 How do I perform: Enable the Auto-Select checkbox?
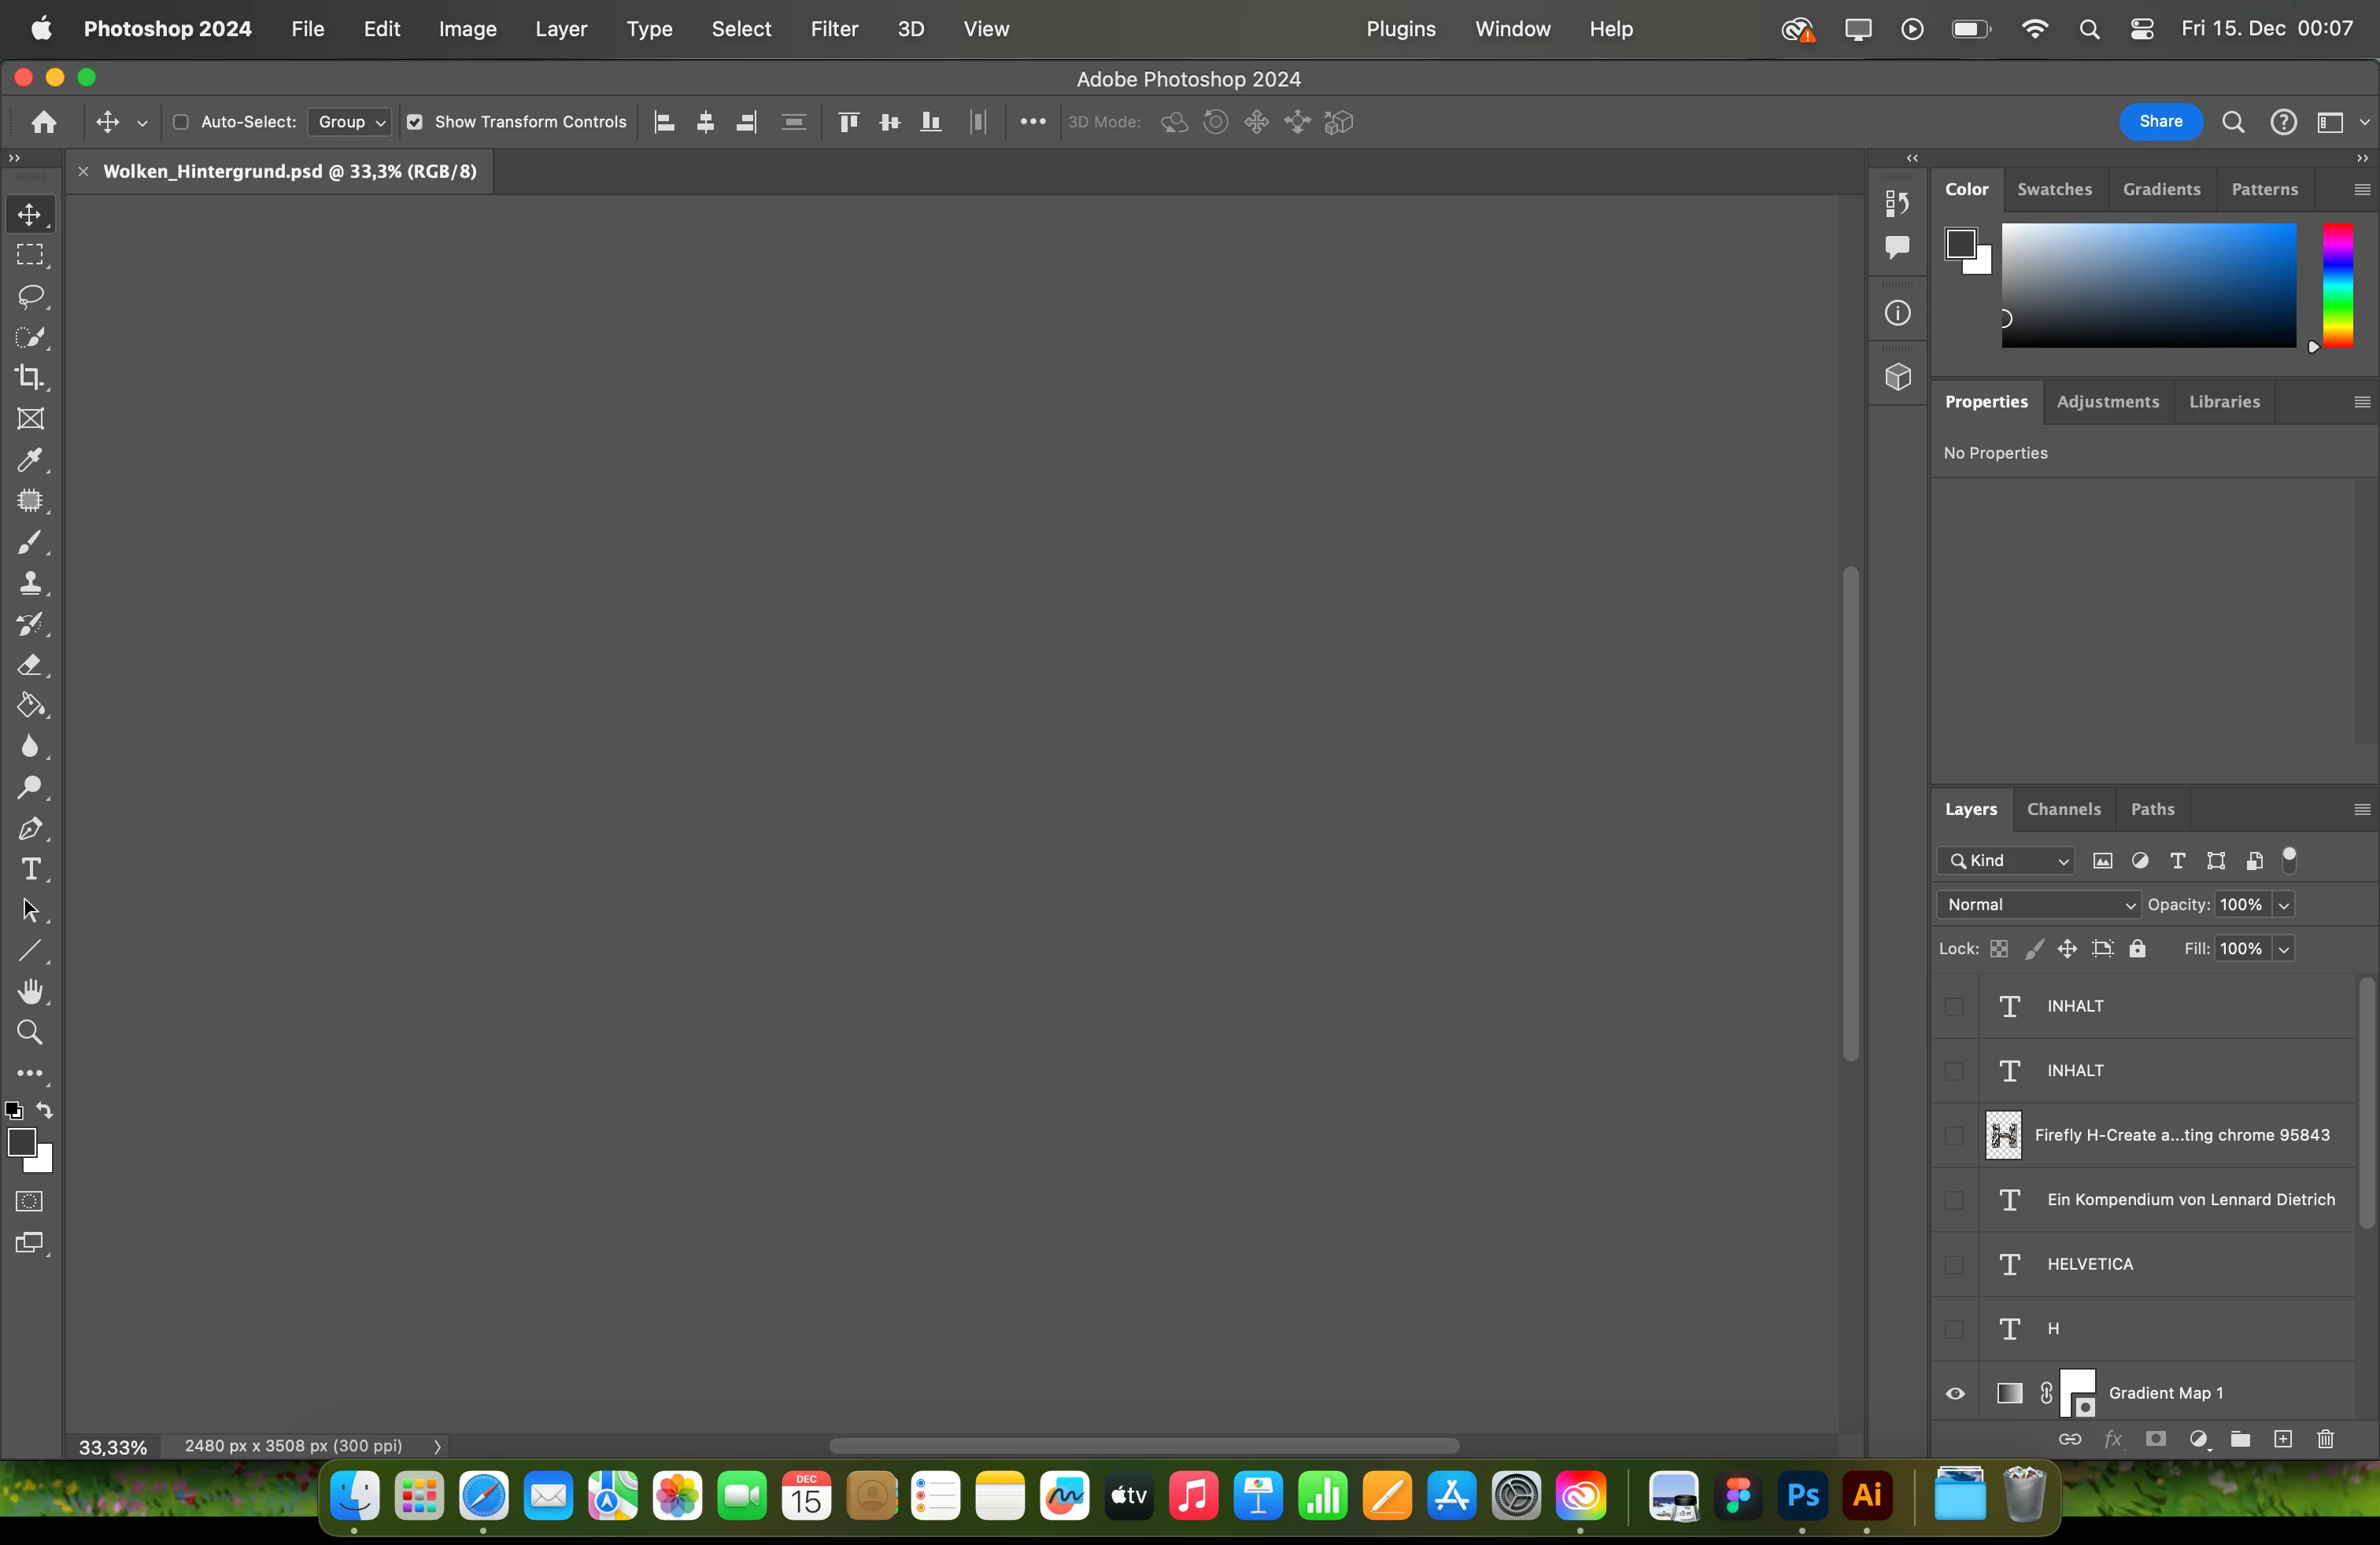(181, 122)
